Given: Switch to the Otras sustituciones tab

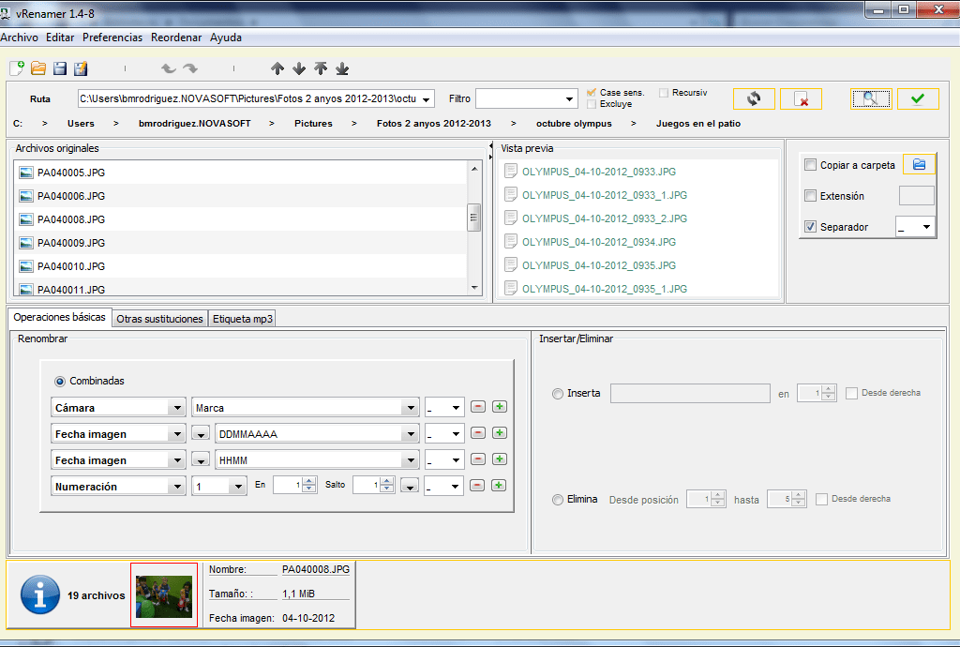Looking at the screenshot, I should (159, 319).
